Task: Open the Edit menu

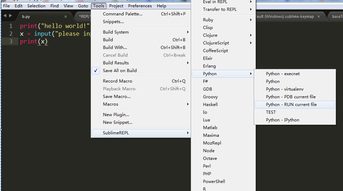Action: pyautogui.click(x=19, y=6)
